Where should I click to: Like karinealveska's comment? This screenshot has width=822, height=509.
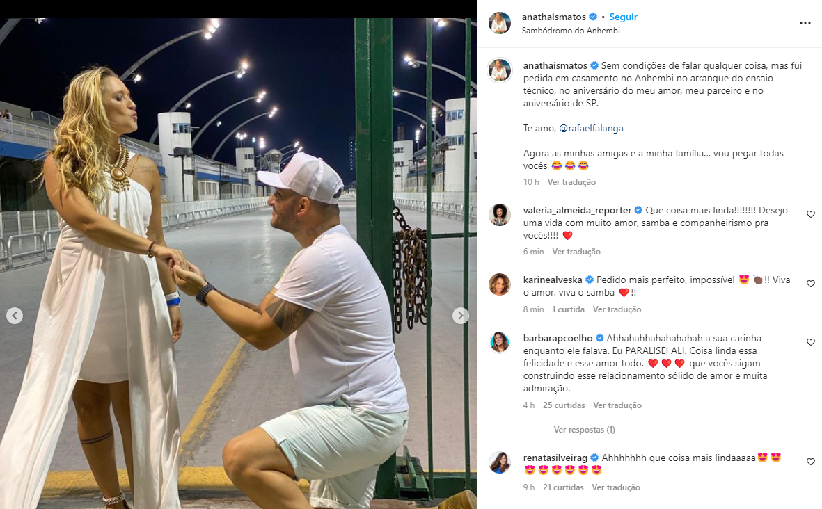[x=810, y=283]
